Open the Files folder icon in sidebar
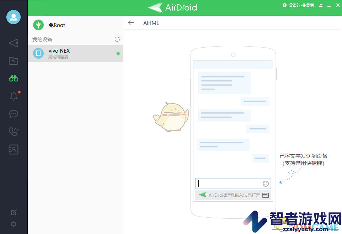Screen dimensions: 342x234 [x=14, y=61]
